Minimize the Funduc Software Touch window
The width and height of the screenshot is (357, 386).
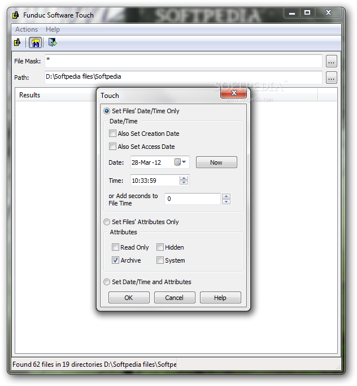[x=292, y=13]
